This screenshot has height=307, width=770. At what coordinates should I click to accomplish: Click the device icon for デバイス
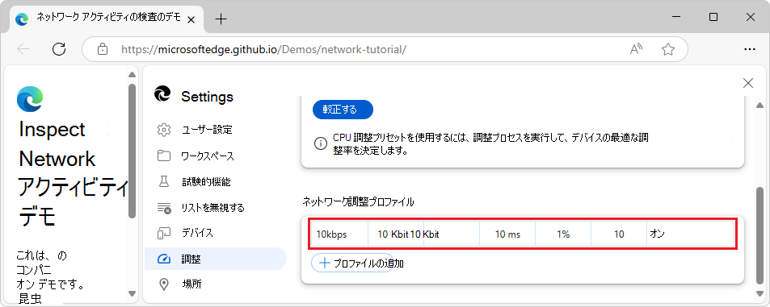[x=163, y=234]
